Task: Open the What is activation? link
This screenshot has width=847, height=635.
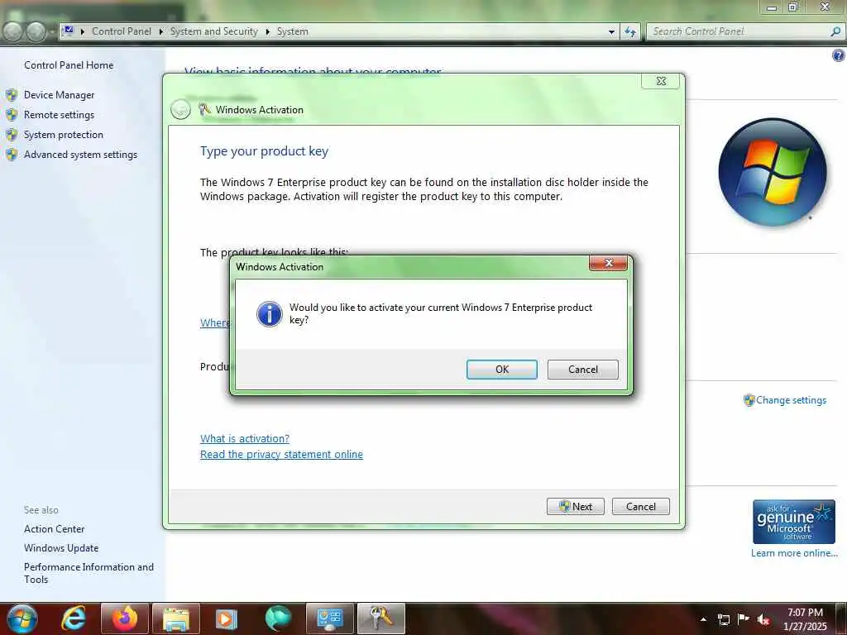Action: coord(245,438)
